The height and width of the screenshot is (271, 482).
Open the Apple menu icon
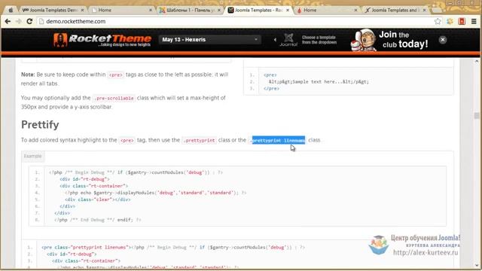click(11, 10)
